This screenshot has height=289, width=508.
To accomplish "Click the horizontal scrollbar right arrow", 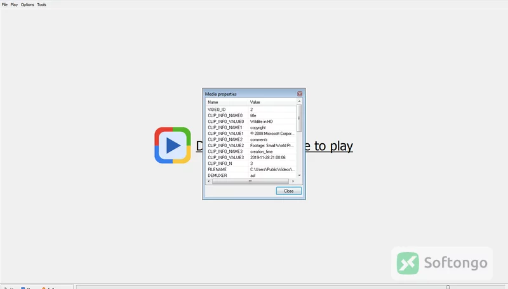I will point(293,181).
